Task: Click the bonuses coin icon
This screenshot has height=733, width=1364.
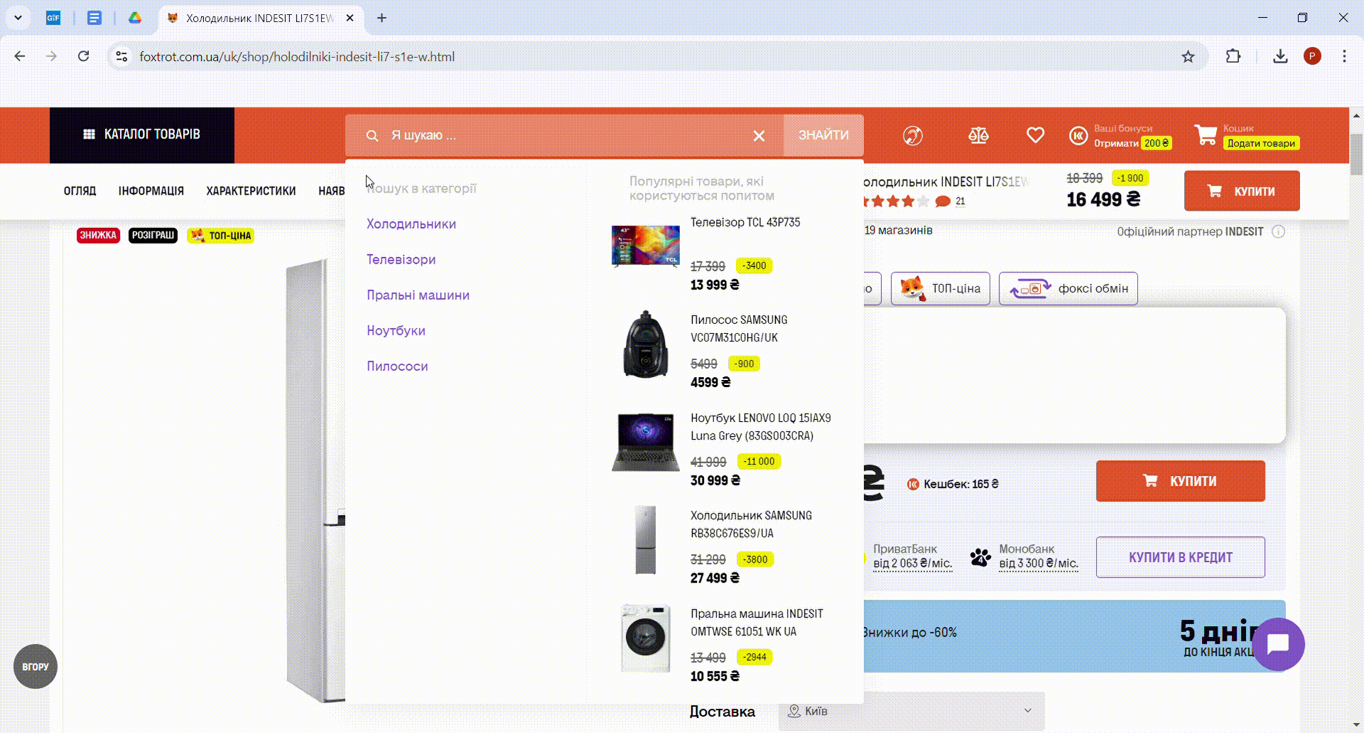Action: pos(1078,136)
